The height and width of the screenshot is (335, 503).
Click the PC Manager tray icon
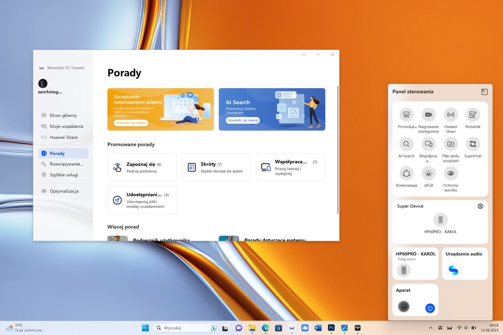coord(449,328)
